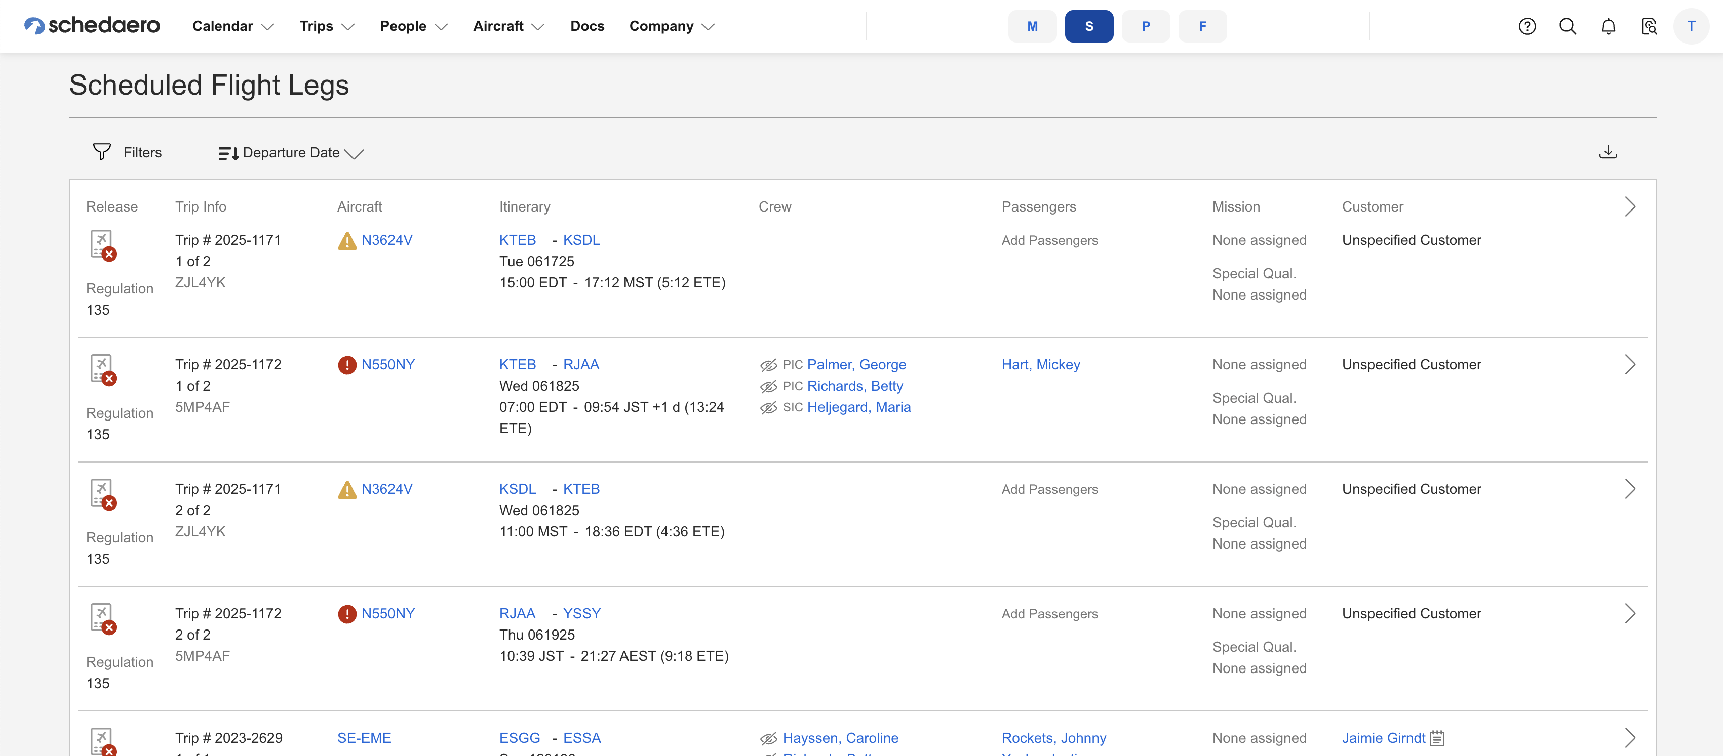Open customer Jaimie Girndt
The image size is (1723, 756).
click(x=1383, y=737)
